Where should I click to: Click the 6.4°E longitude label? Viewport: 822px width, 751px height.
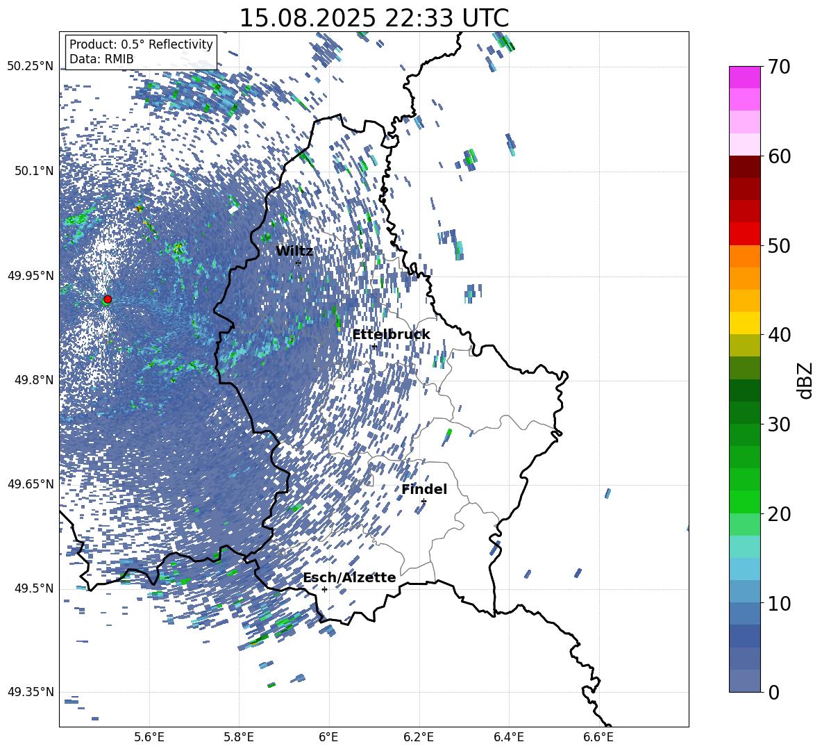(x=508, y=737)
